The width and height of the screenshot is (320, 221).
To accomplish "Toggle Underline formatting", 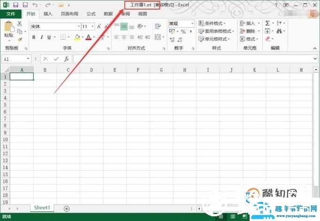I will (x=49, y=37).
